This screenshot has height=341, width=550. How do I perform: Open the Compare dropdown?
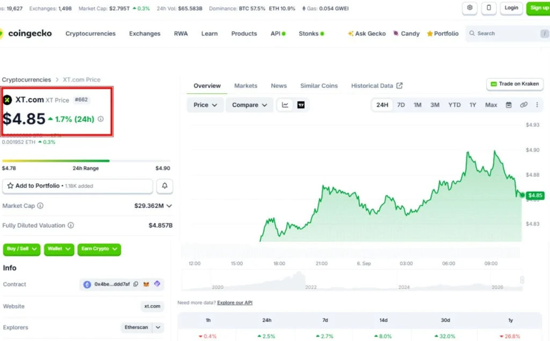(x=249, y=105)
